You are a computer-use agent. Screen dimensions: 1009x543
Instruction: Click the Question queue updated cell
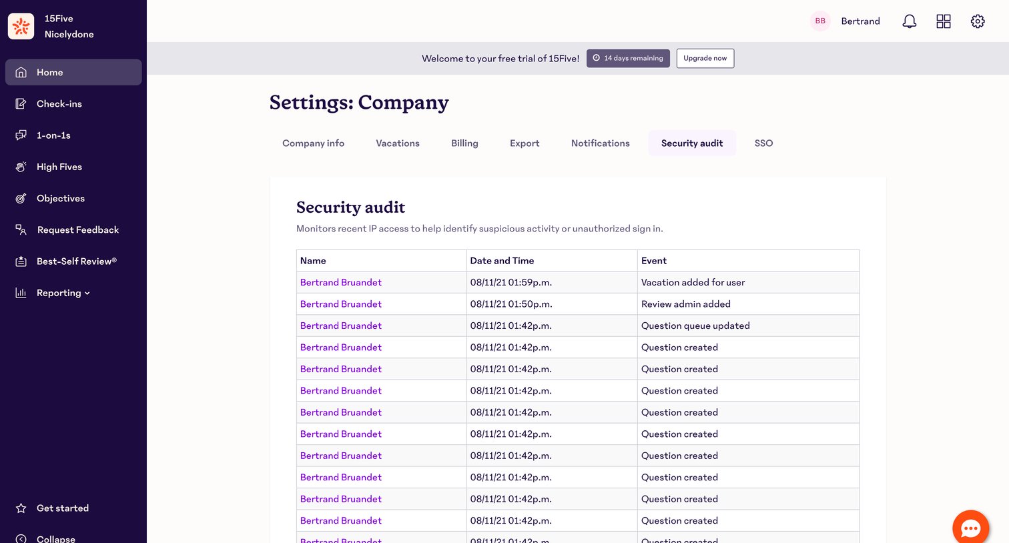click(748, 326)
